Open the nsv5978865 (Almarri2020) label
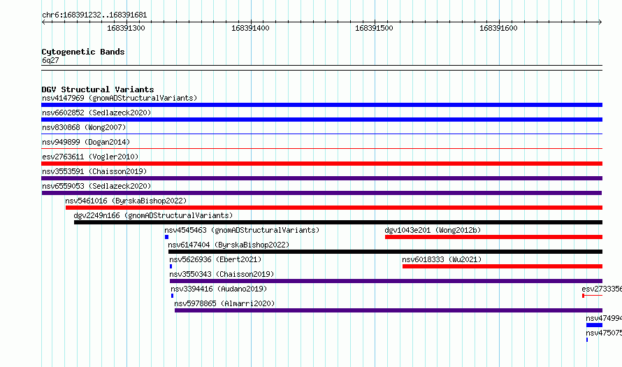The image size is (622, 367). point(224,303)
